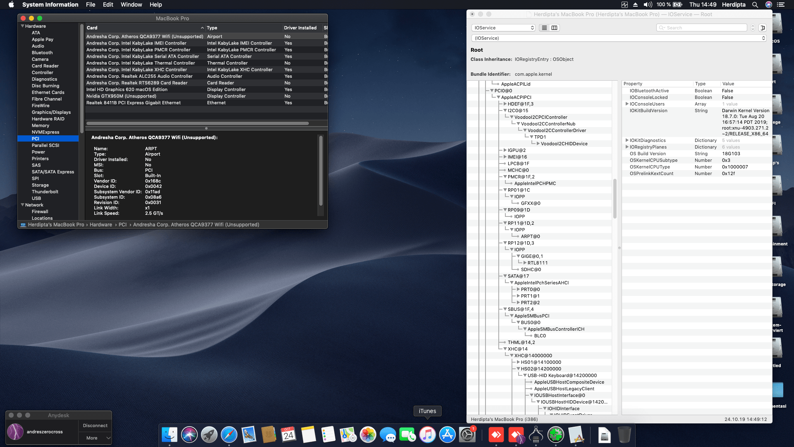
Task: Switch to list view in IORegistryExplorer
Action: [x=545, y=27]
